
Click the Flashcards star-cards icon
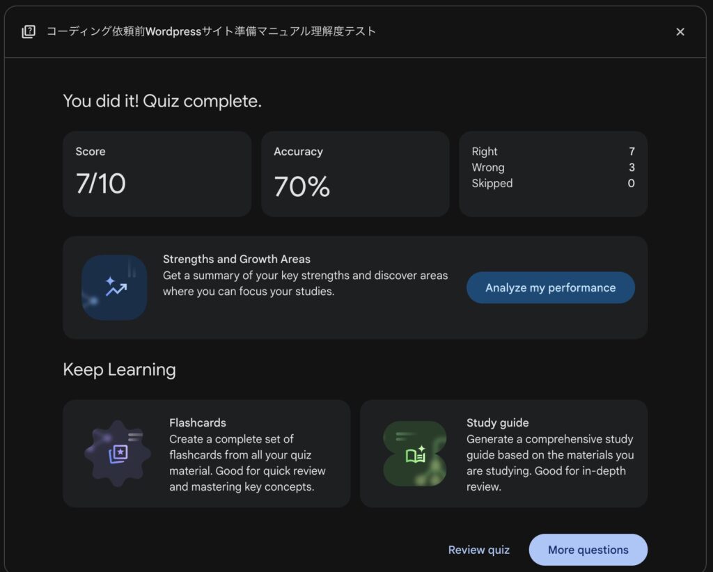tap(118, 454)
